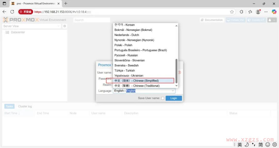This screenshot has width=279, height=148.
Task: Open the Documentation button
Action: coord(212,20)
